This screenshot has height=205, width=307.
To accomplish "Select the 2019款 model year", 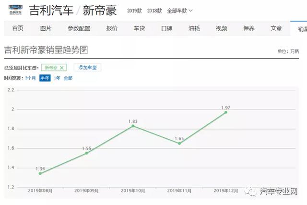I will coord(134,11).
